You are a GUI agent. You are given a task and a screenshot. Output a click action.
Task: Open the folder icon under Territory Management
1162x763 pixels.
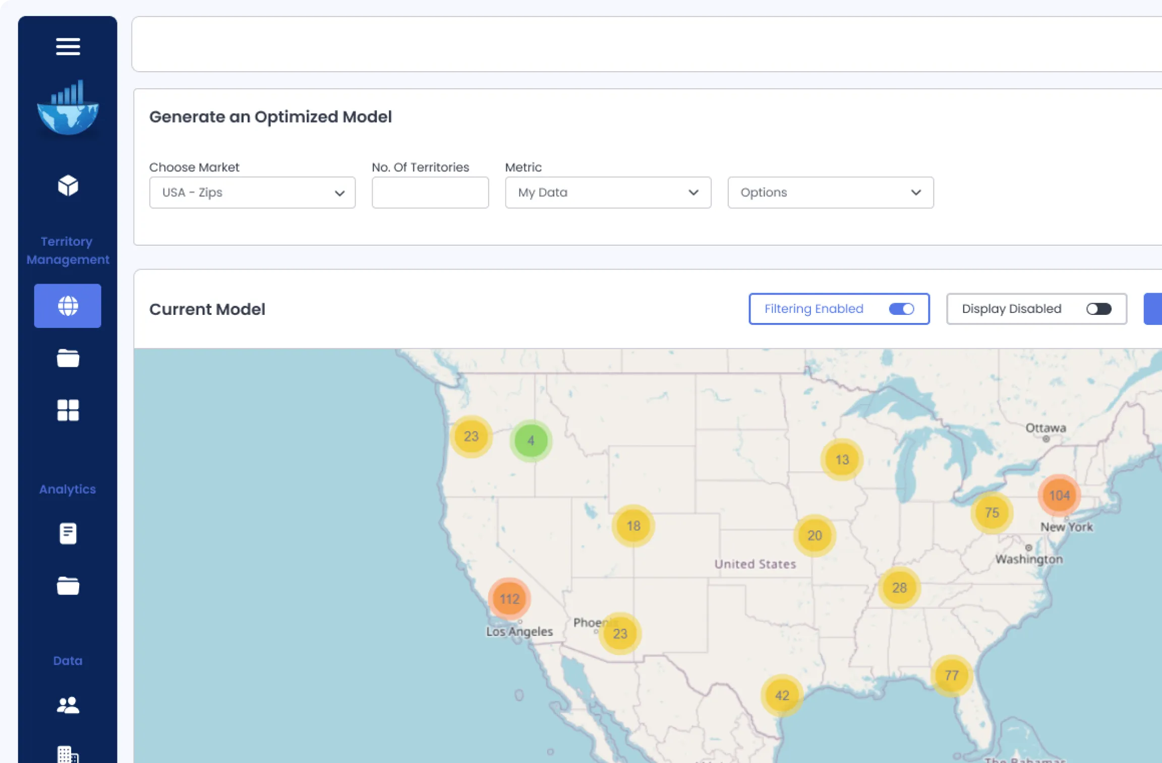(67, 358)
